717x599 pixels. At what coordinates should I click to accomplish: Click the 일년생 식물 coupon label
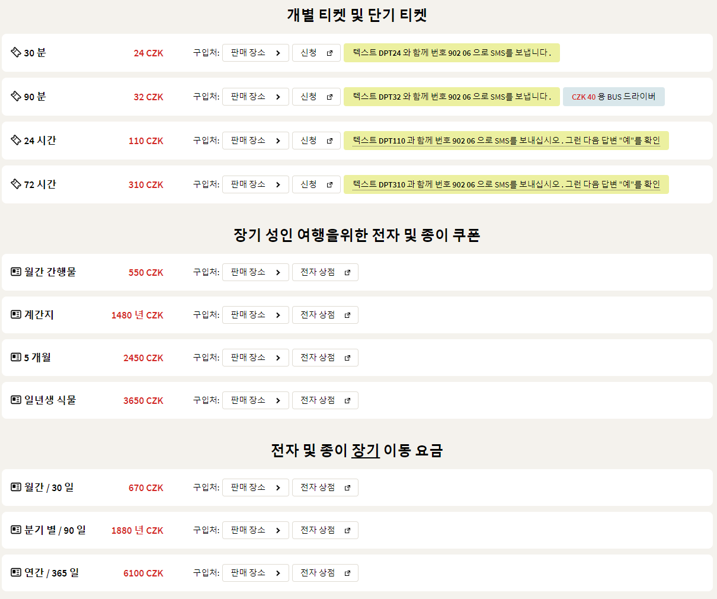pyautogui.click(x=50, y=400)
